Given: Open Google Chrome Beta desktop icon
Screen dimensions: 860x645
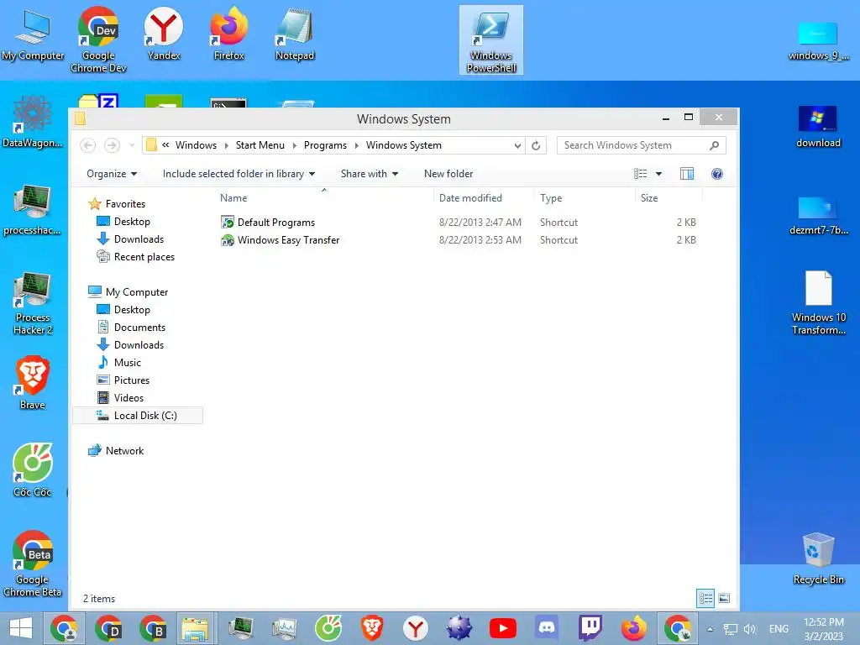Looking at the screenshot, I should (33, 564).
